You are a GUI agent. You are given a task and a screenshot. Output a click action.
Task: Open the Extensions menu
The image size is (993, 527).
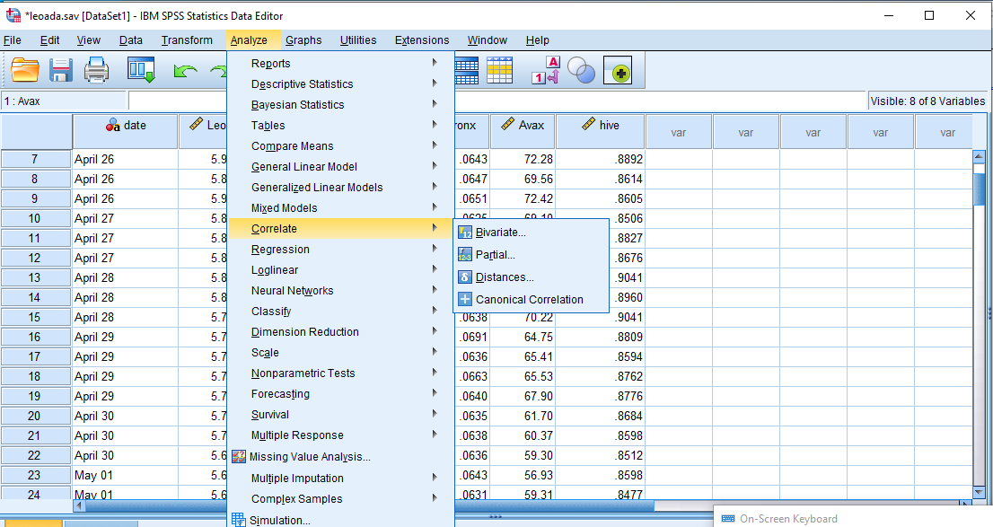[422, 40]
